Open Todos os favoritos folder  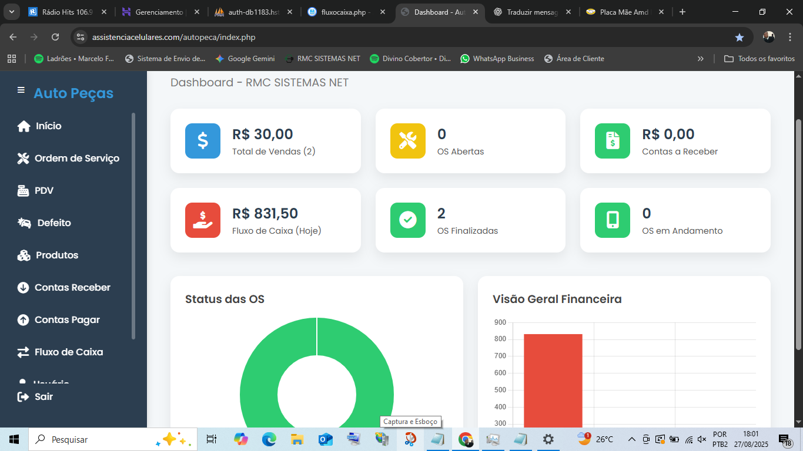(759, 59)
